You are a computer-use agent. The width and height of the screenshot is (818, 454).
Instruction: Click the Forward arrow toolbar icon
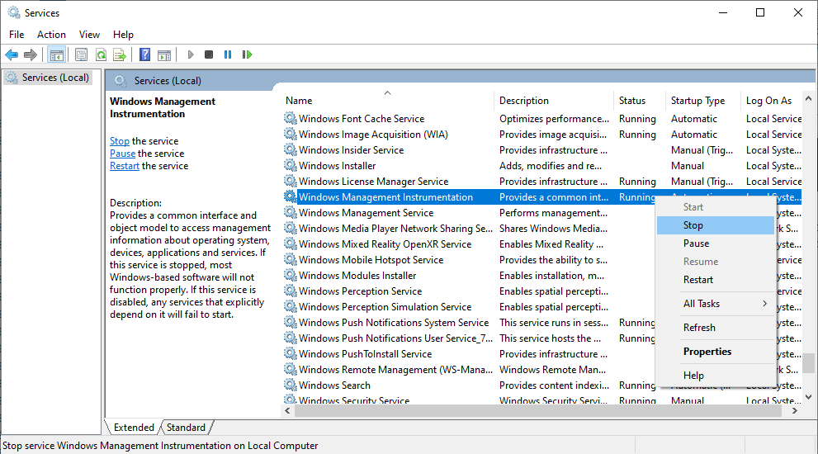31,54
